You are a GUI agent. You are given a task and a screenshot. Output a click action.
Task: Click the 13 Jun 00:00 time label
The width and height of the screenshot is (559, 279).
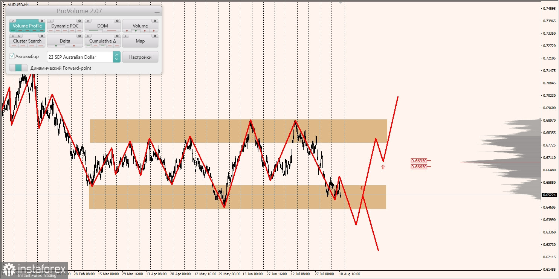pyautogui.click(x=253, y=274)
